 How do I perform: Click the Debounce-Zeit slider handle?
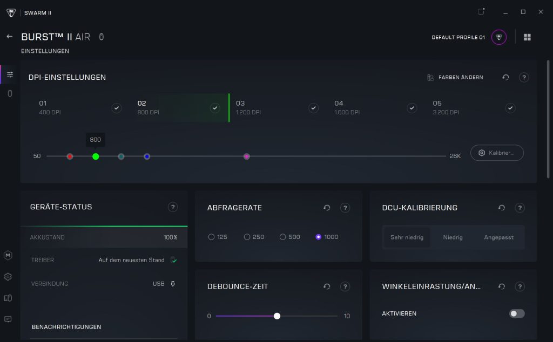click(x=277, y=316)
